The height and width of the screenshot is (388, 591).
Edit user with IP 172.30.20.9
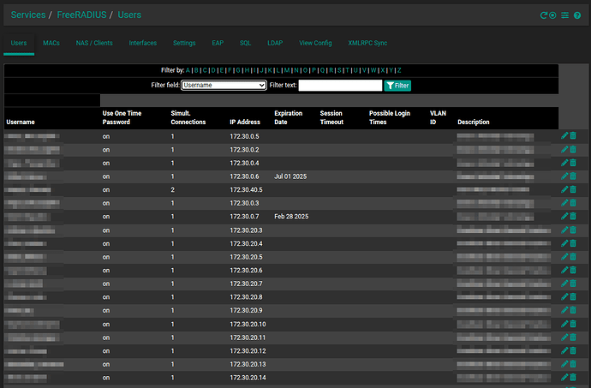tap(564, 310)
